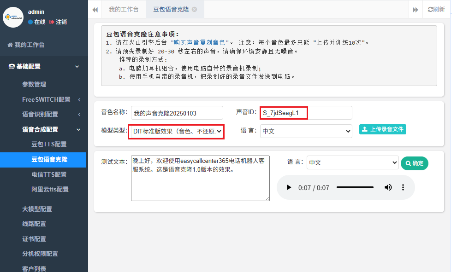The height and width of the screenshot is (272, 457).
Task: Open 阿里云tts配置 page
Action: point(50,189)
